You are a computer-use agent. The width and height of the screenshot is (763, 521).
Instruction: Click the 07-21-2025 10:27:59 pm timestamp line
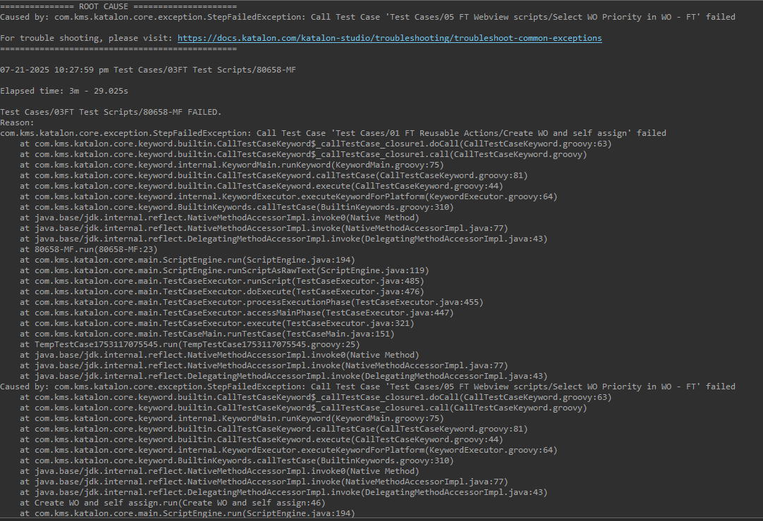[148, 70]
